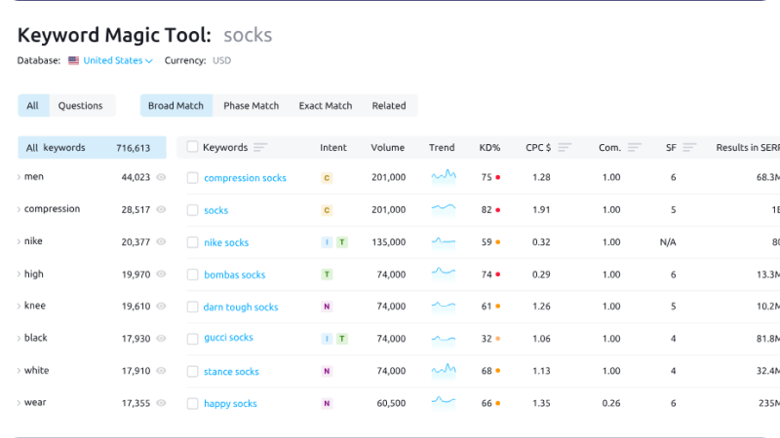Toggle the select-all Keywords header checkbox

coord(192,147)
